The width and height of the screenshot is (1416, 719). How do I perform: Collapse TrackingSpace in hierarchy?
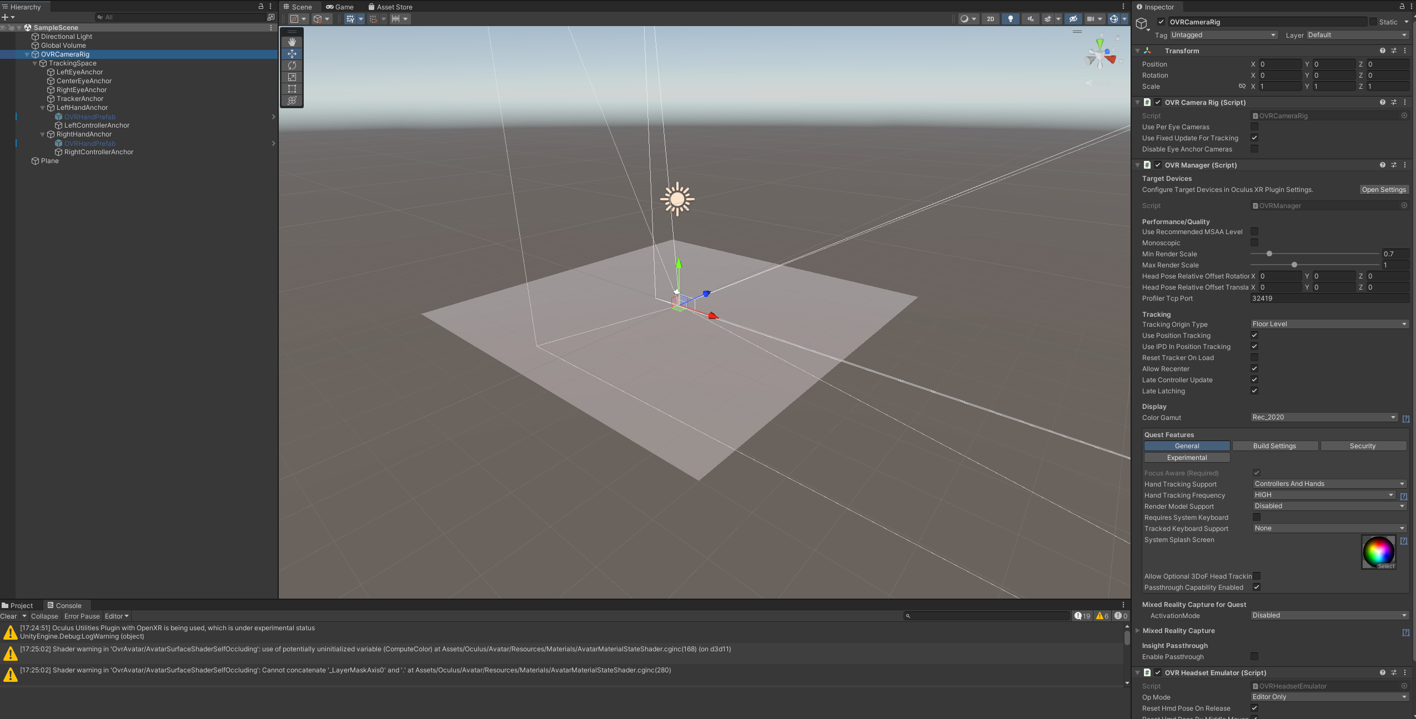(34, 63)
